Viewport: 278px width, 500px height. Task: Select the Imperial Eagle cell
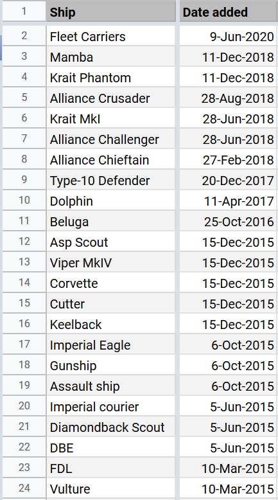pos(111,344)
